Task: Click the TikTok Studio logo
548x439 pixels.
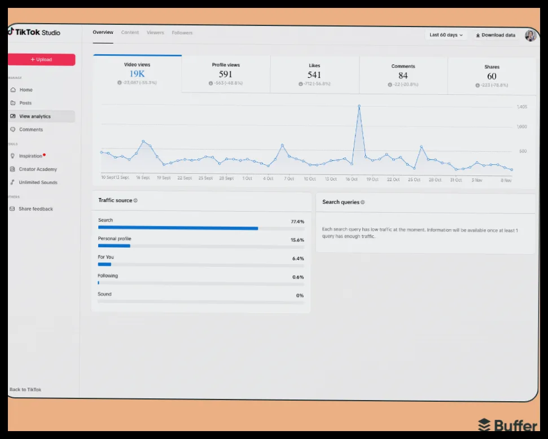Action: [34, 32]
